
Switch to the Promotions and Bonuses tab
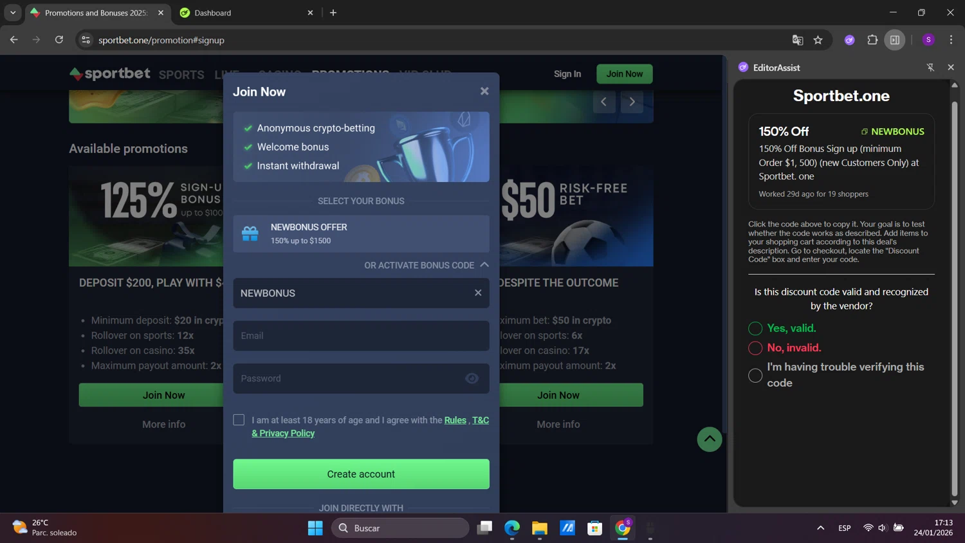[95, 13]
